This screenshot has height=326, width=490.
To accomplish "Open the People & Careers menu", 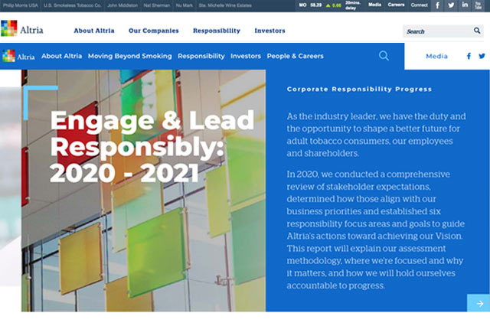I will click(296, 56).
